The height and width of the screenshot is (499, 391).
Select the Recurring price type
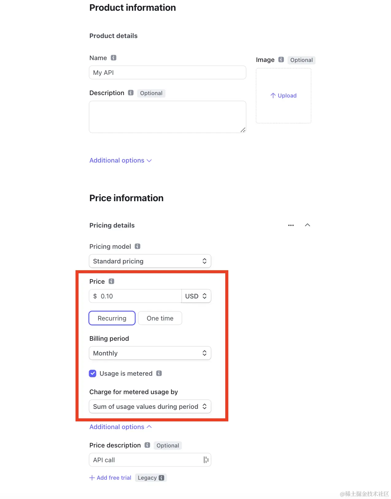[112, 318]
